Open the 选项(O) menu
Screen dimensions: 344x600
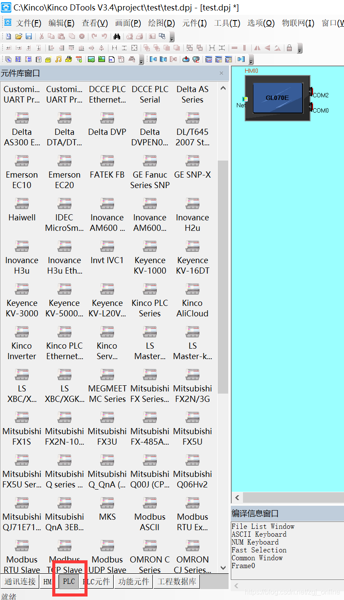click(261, 23)
